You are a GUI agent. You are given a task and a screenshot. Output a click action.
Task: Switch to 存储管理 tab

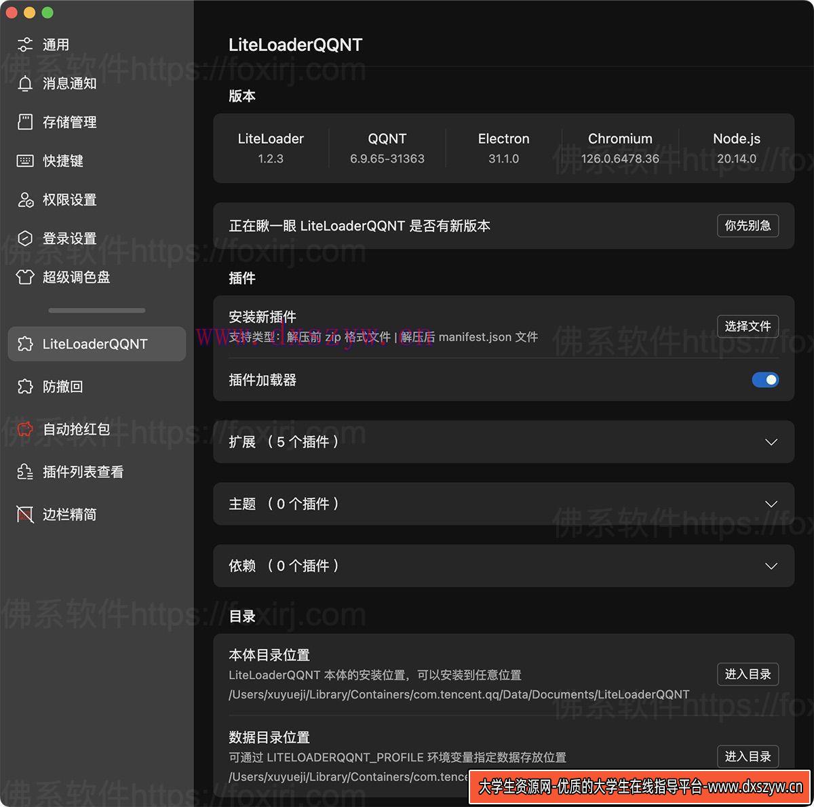96,122
